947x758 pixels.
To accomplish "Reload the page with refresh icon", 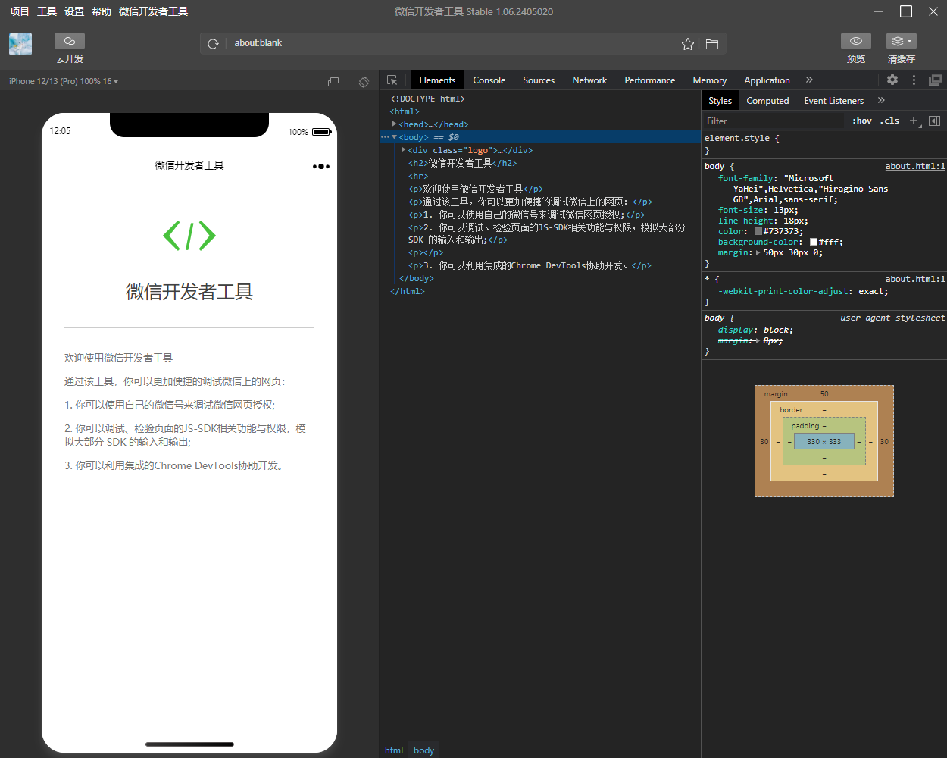I will pyautogui.click(x=214, y=44).
